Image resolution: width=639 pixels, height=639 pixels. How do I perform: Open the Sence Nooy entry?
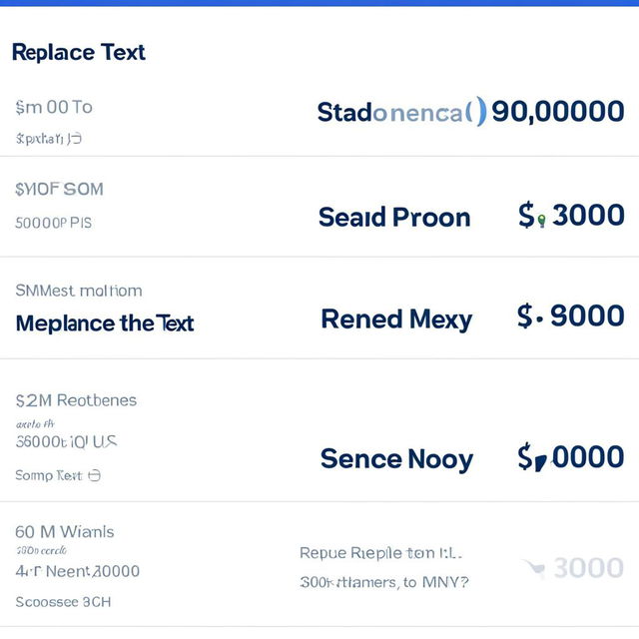(396, 459)
